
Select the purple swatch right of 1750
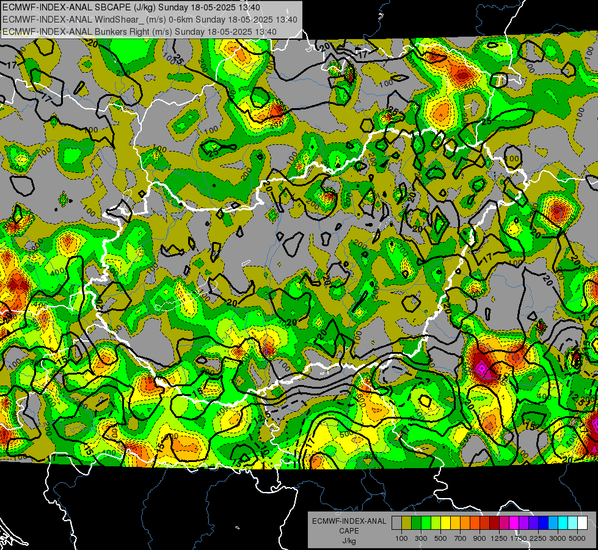click(524, 523)
